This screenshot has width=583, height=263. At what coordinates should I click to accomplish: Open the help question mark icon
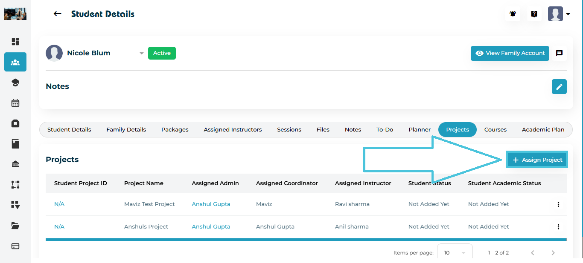pyautogui.click(x=534, y=14)
